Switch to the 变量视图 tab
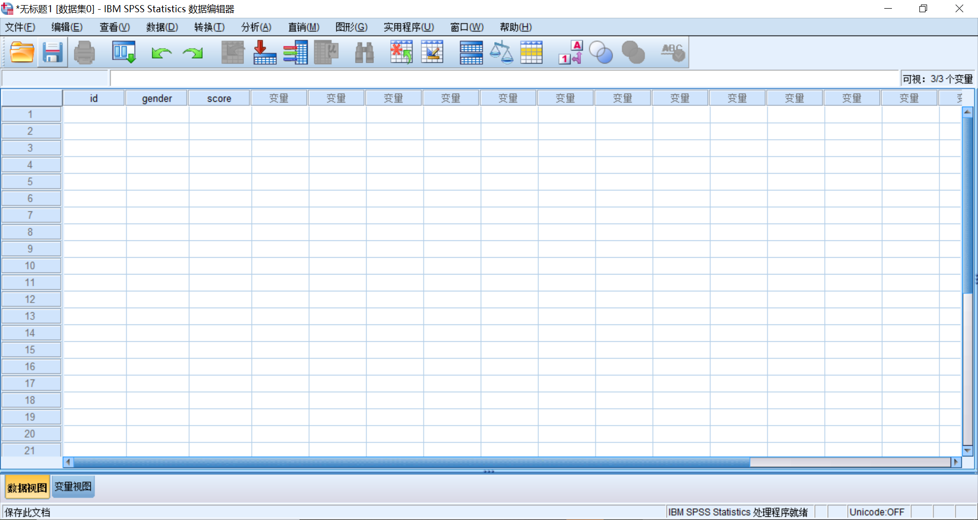 tap(73, 486)
